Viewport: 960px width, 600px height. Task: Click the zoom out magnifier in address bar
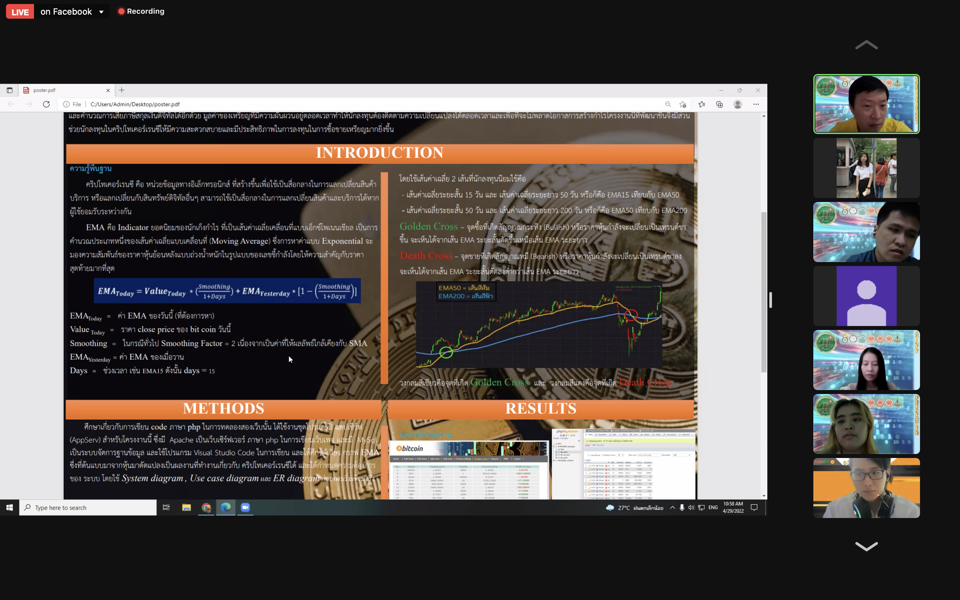pyautogui.click(x=668, y=104)
